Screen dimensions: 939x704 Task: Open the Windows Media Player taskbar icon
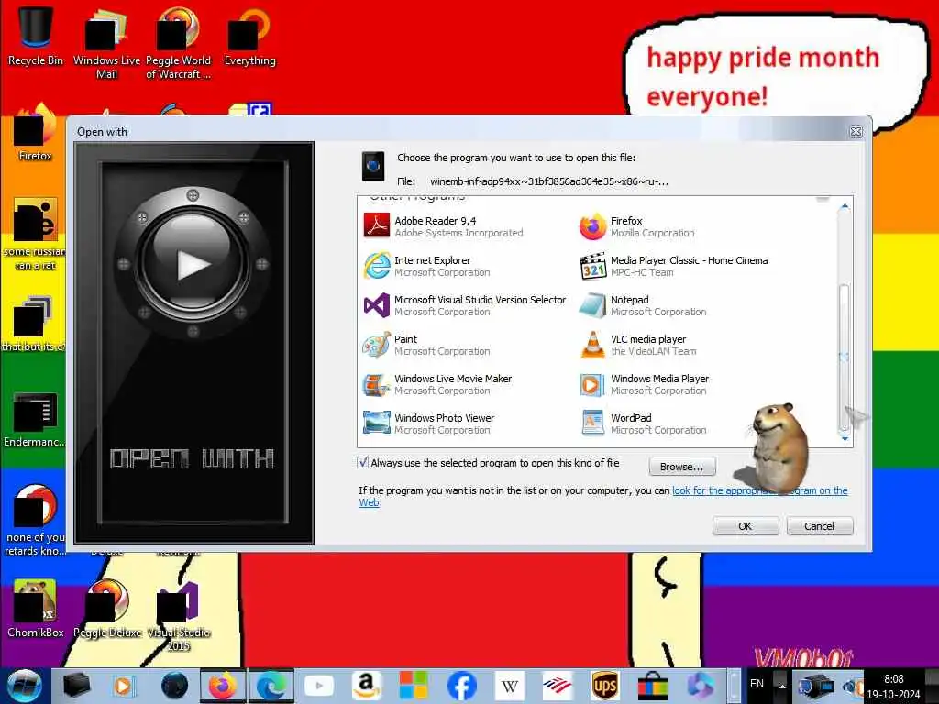[x=124, y=686]
